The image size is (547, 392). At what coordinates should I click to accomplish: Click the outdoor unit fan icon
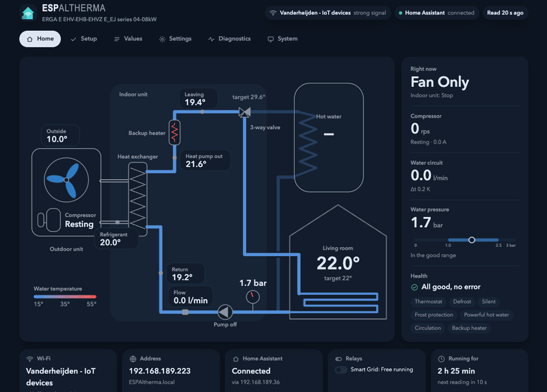point(66,180)
